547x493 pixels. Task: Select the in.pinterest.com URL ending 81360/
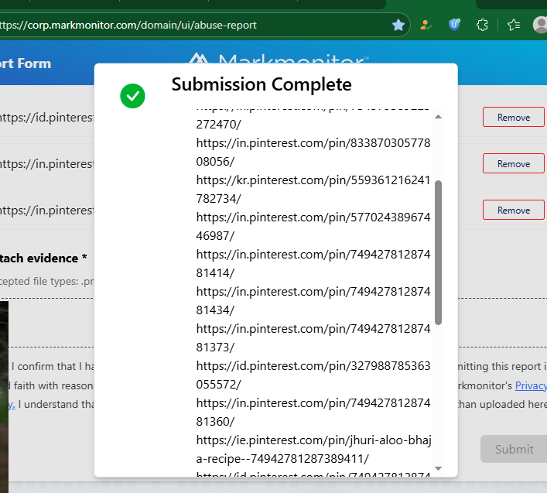pyautogui.click(x=313, y=413)
